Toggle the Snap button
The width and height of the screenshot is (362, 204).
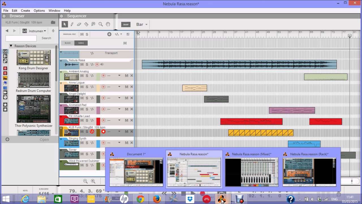point(126,24)
